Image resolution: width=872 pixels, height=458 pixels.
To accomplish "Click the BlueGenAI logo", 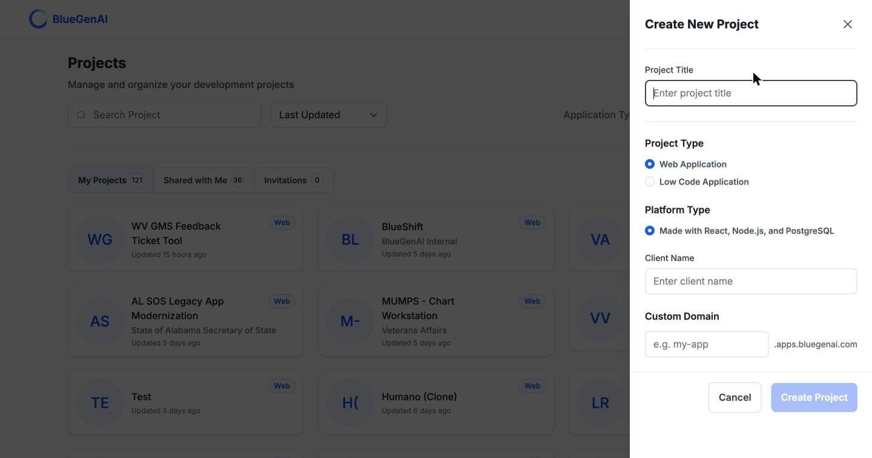I will pyautogui.click(x=68, y=19).
